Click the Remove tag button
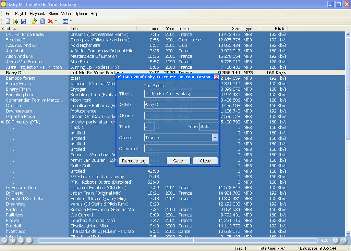The image size is (351, 251). (x=134, y=161)
